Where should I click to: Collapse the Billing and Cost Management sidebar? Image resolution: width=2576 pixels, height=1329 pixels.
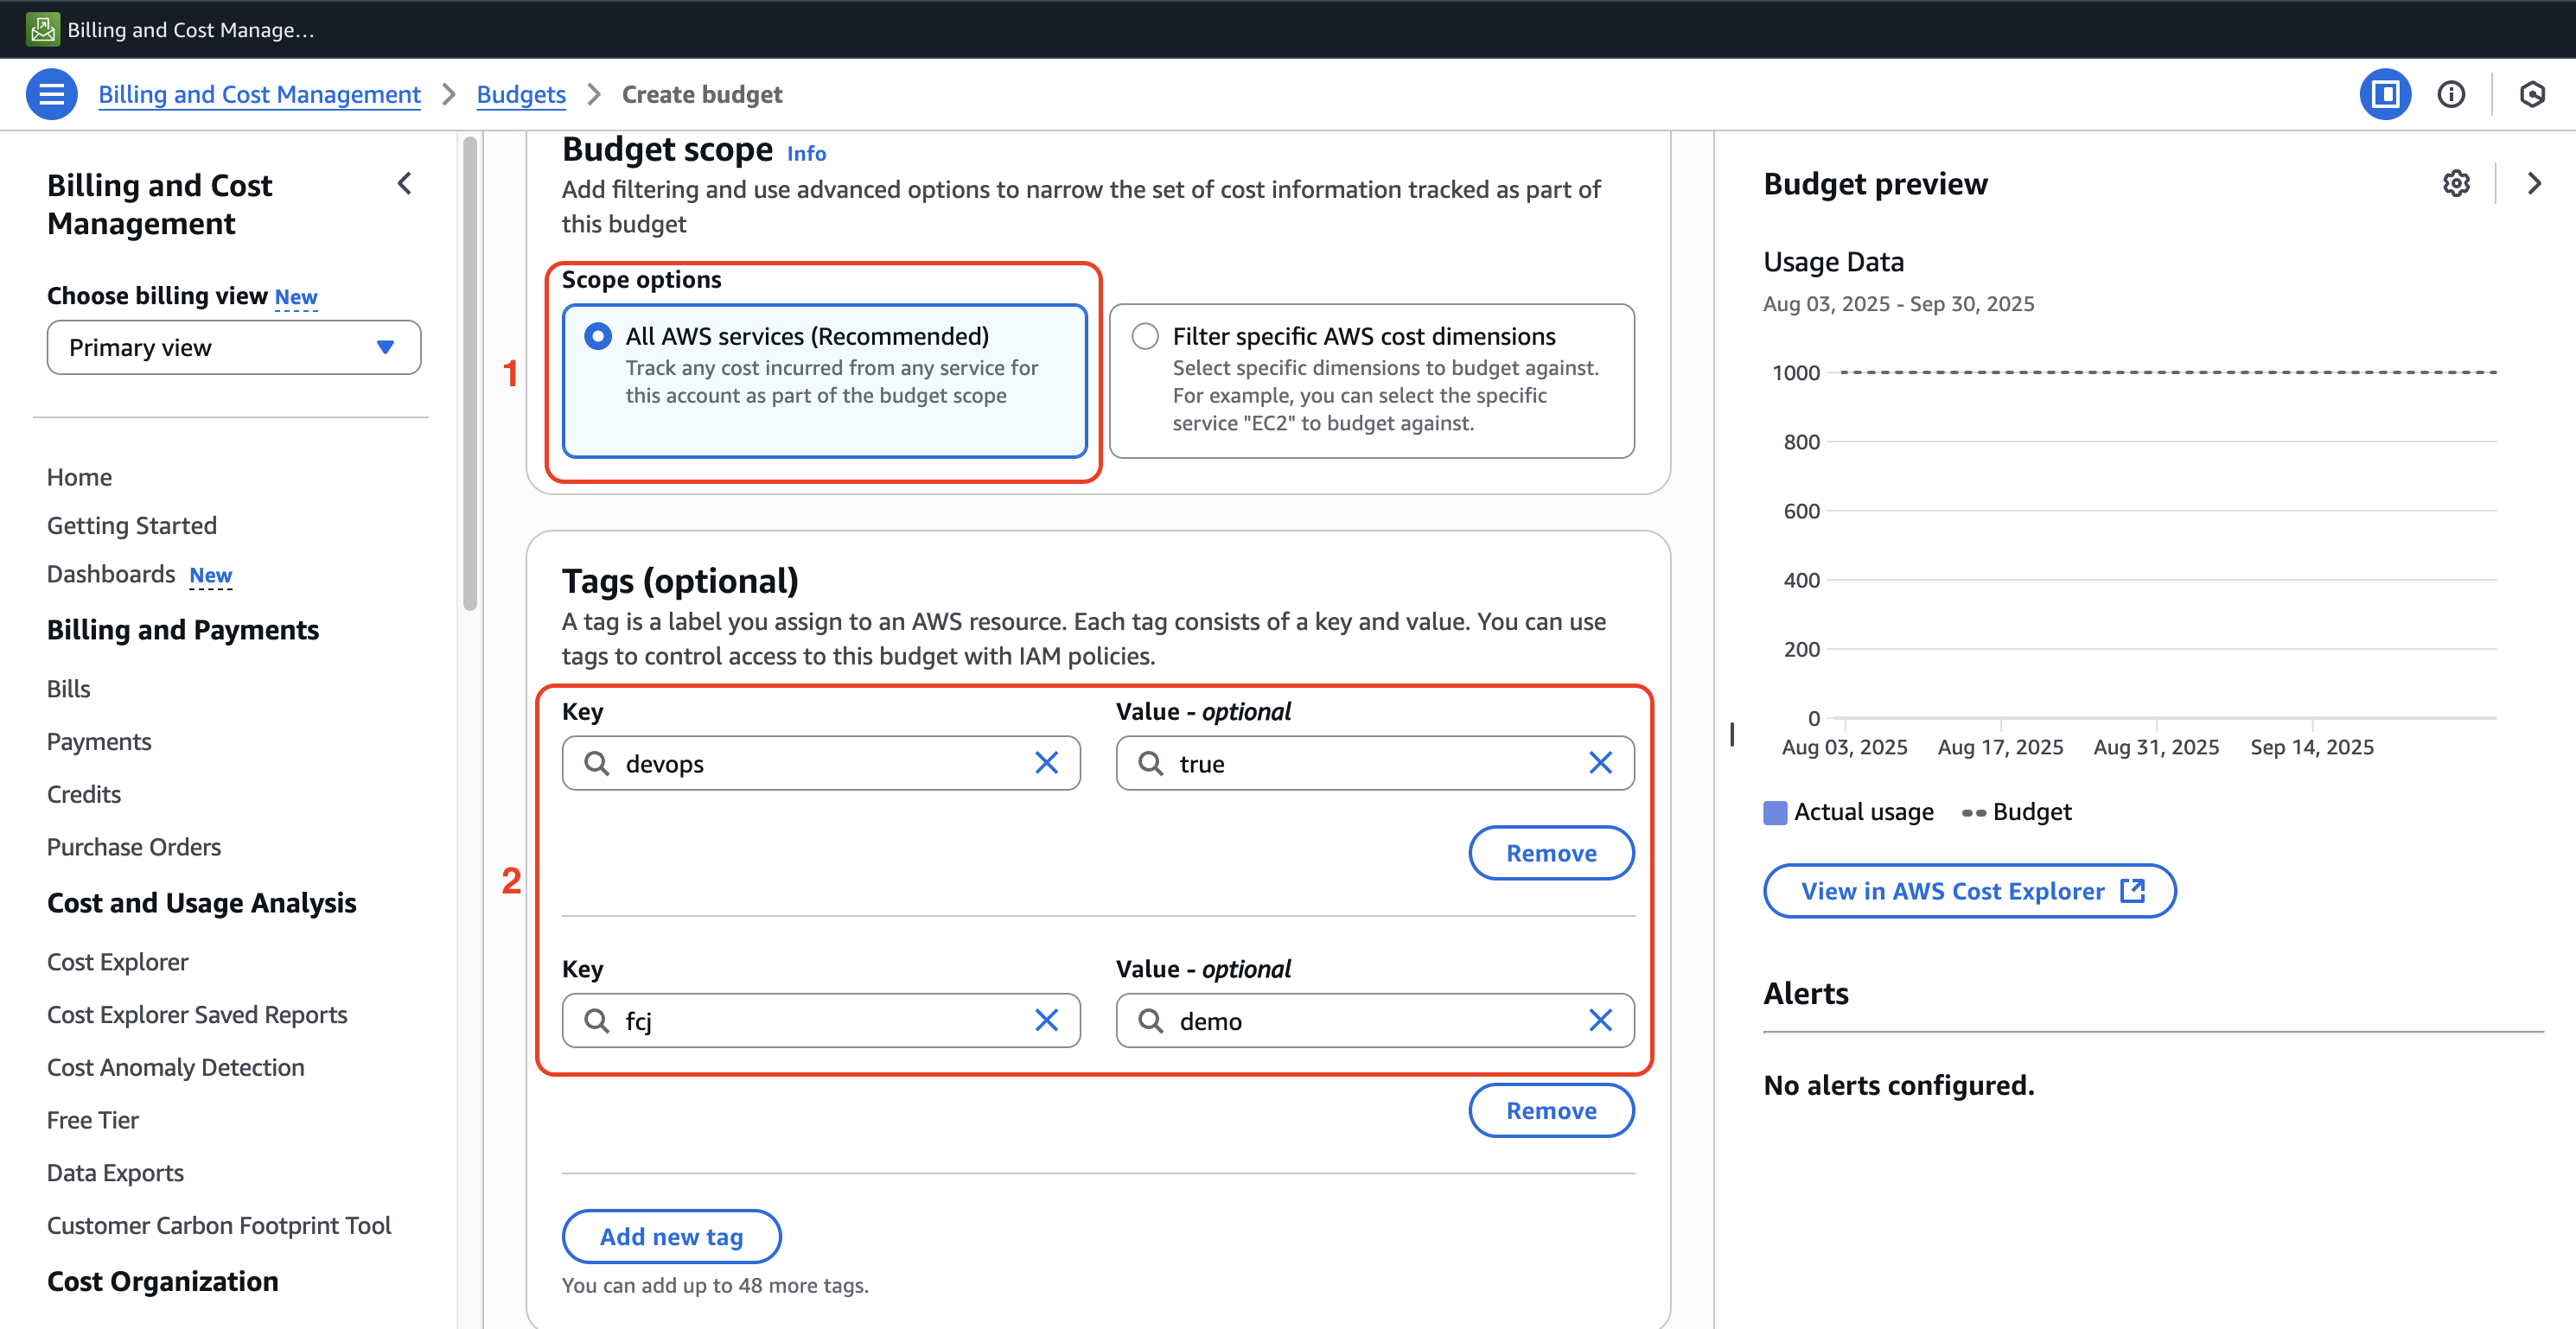click(404, 183)
